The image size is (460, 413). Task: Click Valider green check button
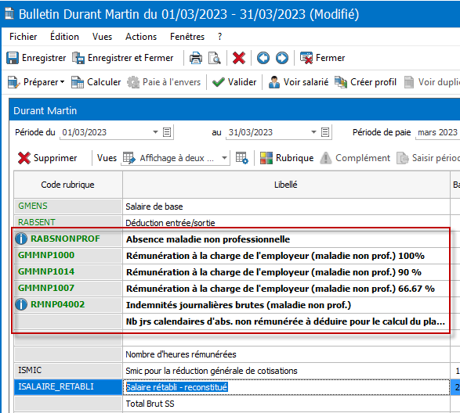234,82
